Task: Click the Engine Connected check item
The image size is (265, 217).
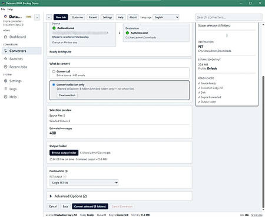Action: (210, 97)
